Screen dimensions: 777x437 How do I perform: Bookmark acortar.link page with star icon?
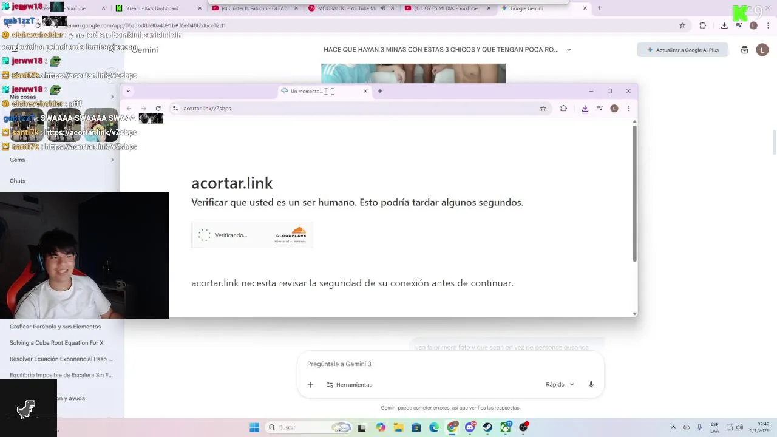click(x=543, y=109)
